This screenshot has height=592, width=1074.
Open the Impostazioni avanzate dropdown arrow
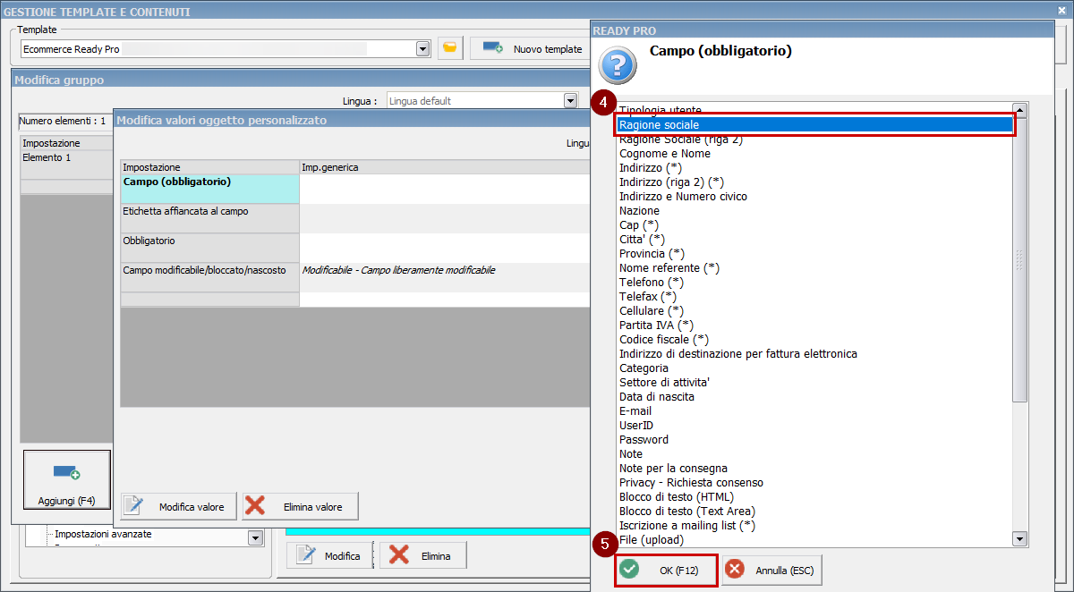click(x=255, y=537)
